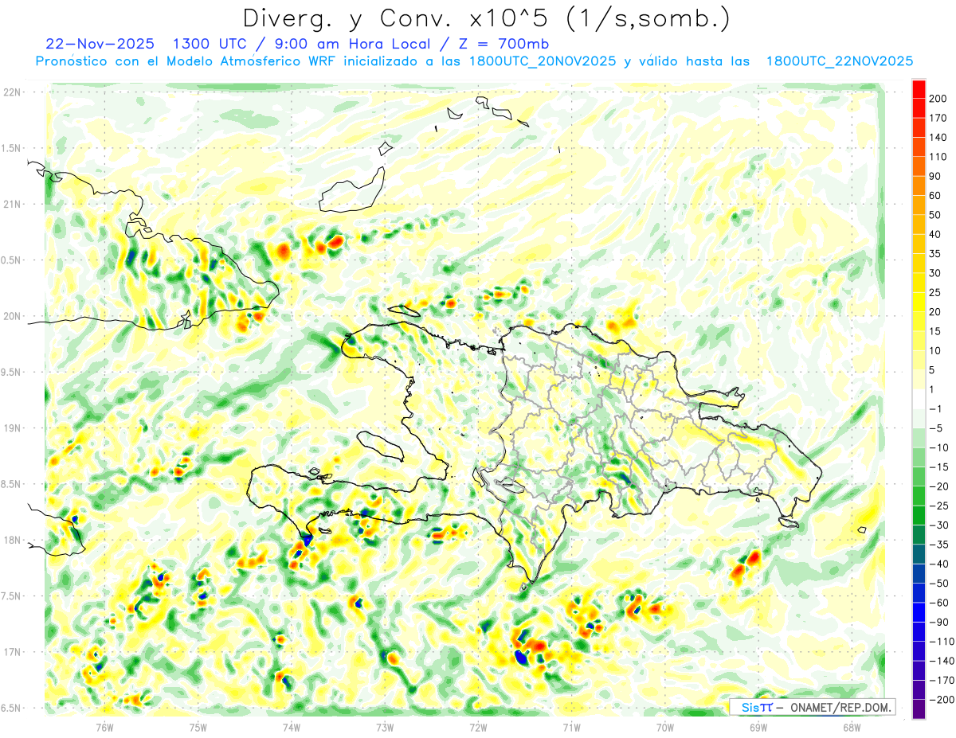Click the '22N' latitude label
The height and width of the screenshot is (738, 956).
pyautogui.click(x=11, y=92)
